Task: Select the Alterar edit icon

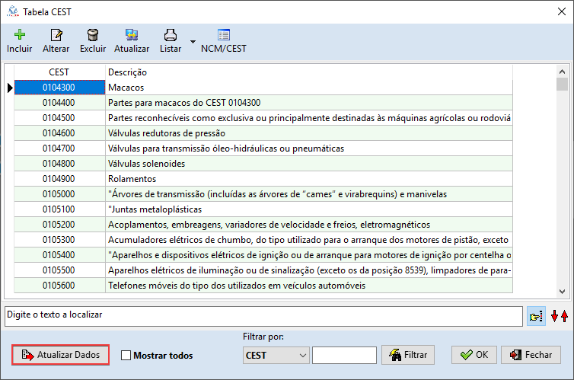Action: point(56,35)
